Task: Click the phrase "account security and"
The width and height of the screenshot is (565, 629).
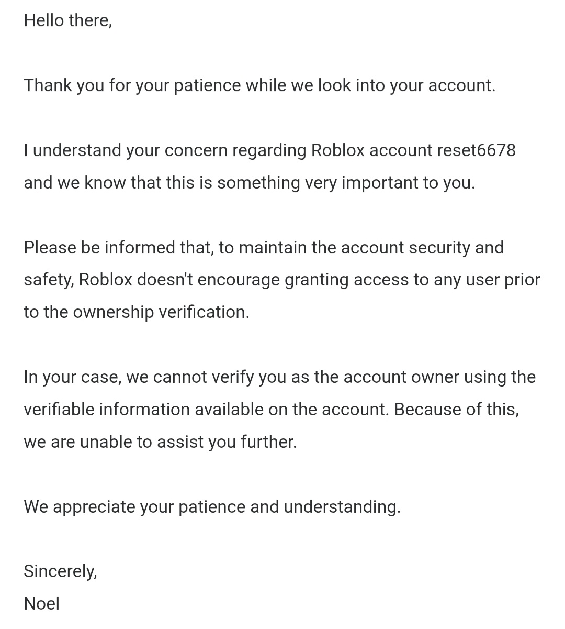Action: coord(422,247)
